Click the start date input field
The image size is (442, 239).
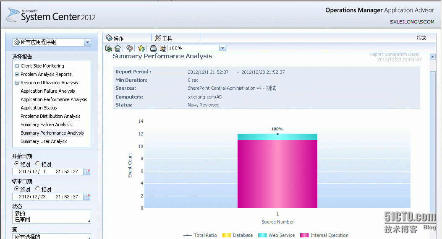coord(48,171)
